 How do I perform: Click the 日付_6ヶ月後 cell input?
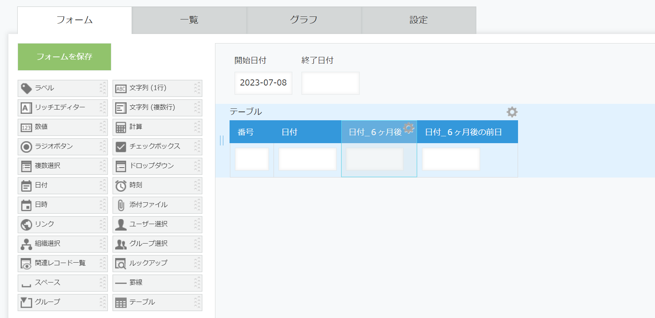coord(375,159)
